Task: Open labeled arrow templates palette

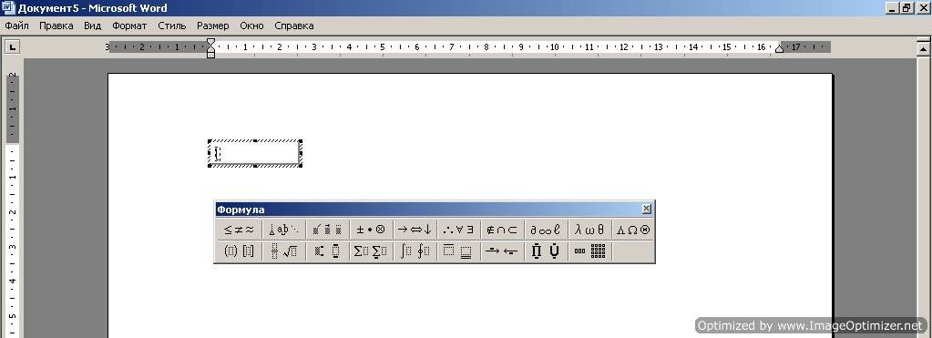Action: pos(502,251)
